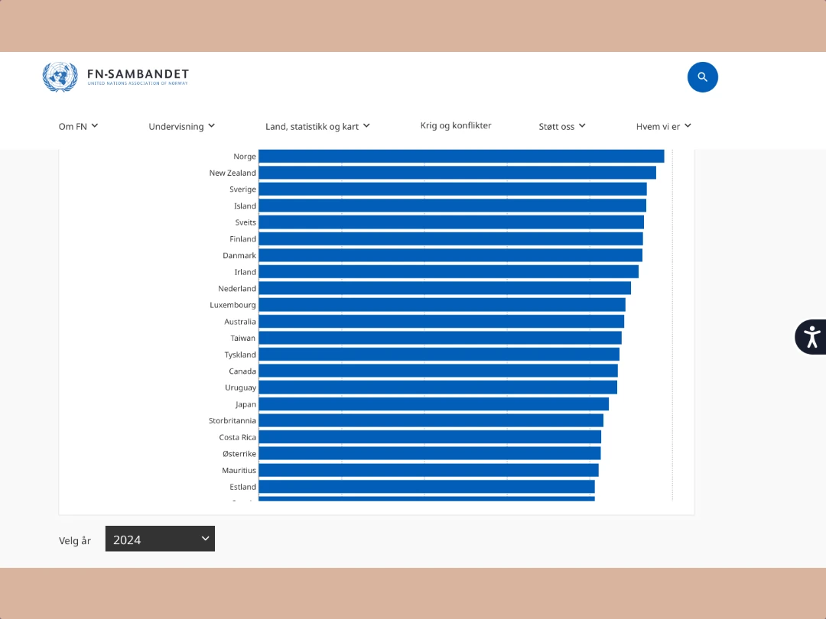Image resolution: width=826 pixels, height=619 pixels.
Task: Click the Taiwan bar
Action: 440,338
